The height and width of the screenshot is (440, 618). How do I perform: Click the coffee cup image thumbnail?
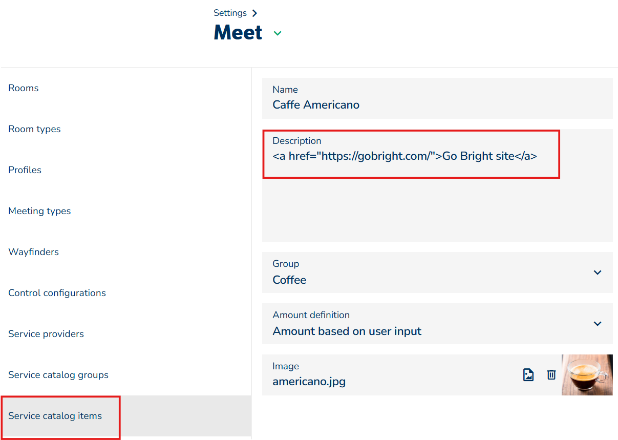pos(587,375)
